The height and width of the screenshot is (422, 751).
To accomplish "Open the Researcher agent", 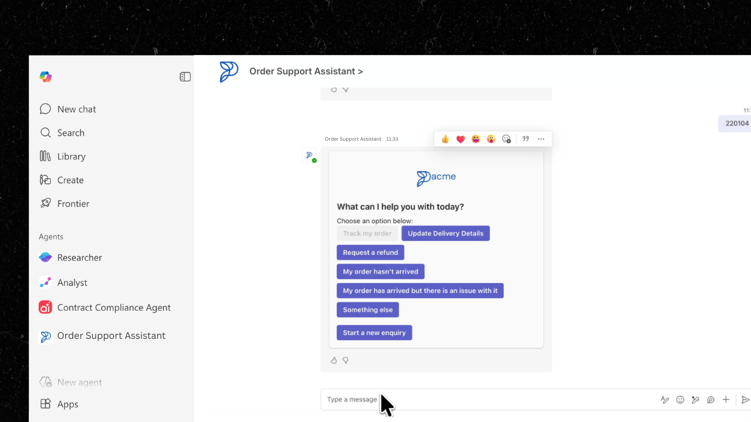I will (x=79, y=258).
